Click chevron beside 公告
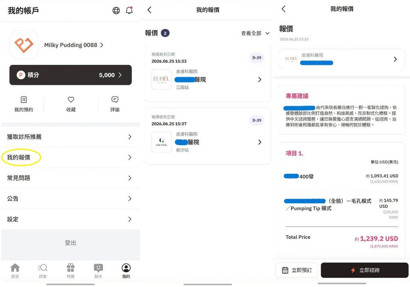The image size is (410, 287). [130, 199]
